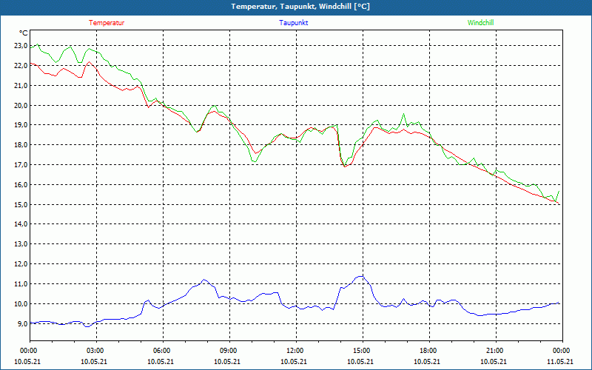Click the '17,0' y-axis value
Image resolution: width=592 pixels, height=370 pixels.
(x=21, y=165)
